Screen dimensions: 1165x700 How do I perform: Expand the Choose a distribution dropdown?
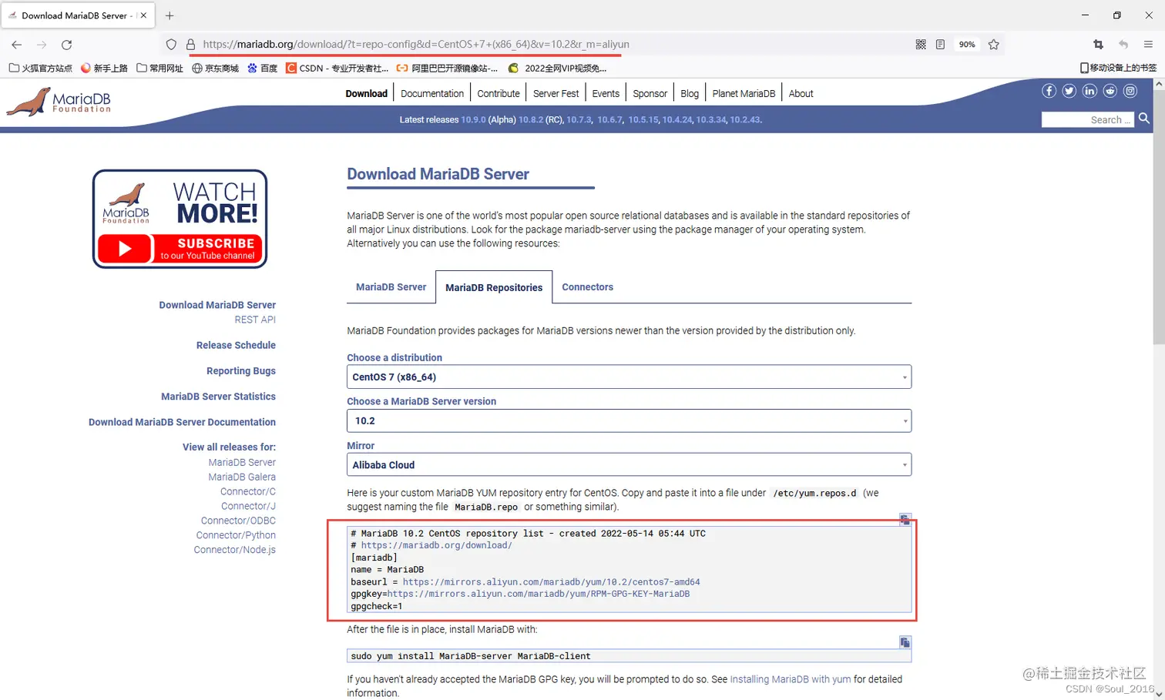coord(629,377)
